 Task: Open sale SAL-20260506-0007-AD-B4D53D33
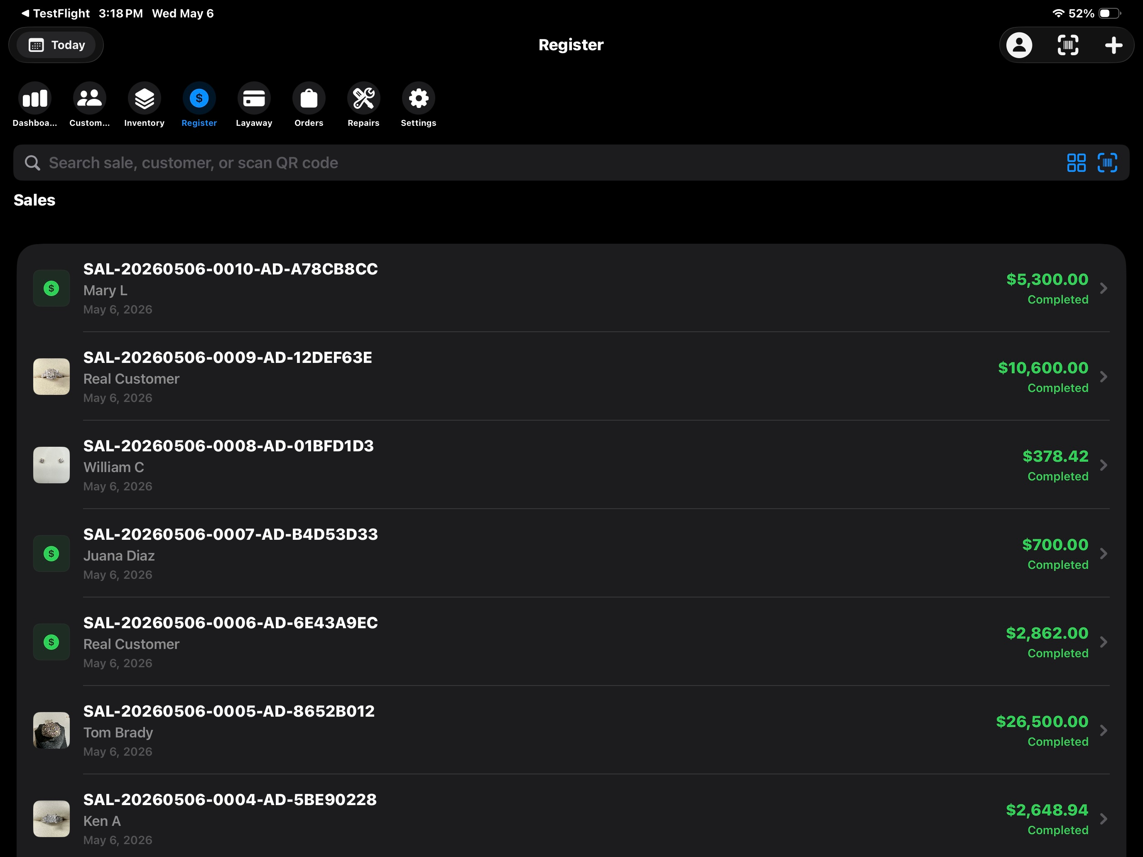click(x=571, y=553)
